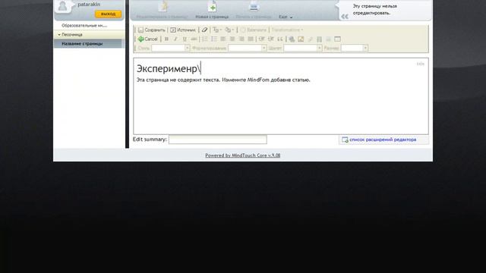This screenshot has height=273, width=486.
Task: Decrease the indent
Action: coord(261,39)
